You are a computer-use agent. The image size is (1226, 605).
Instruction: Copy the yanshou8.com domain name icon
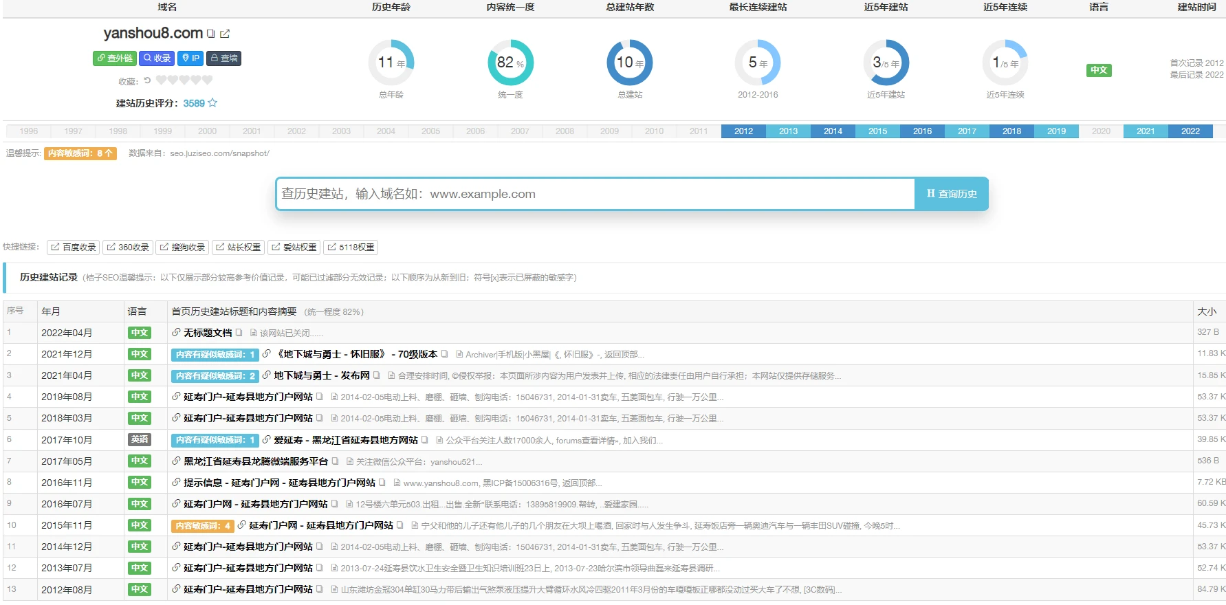[211, 34]
